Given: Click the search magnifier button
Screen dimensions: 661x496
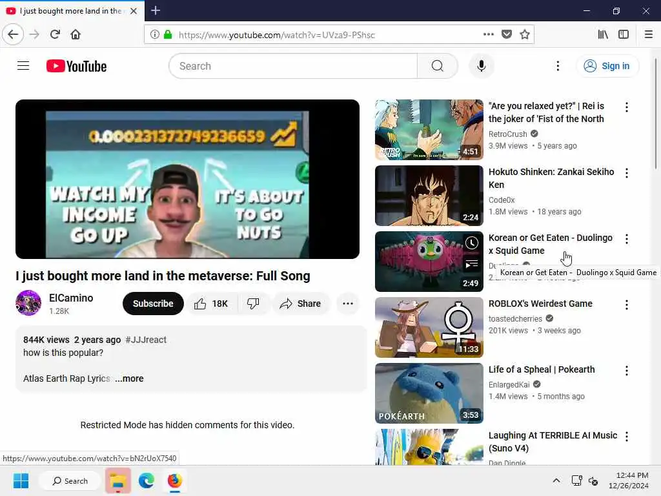Looking at the screenshot, I should pos(437,66).
